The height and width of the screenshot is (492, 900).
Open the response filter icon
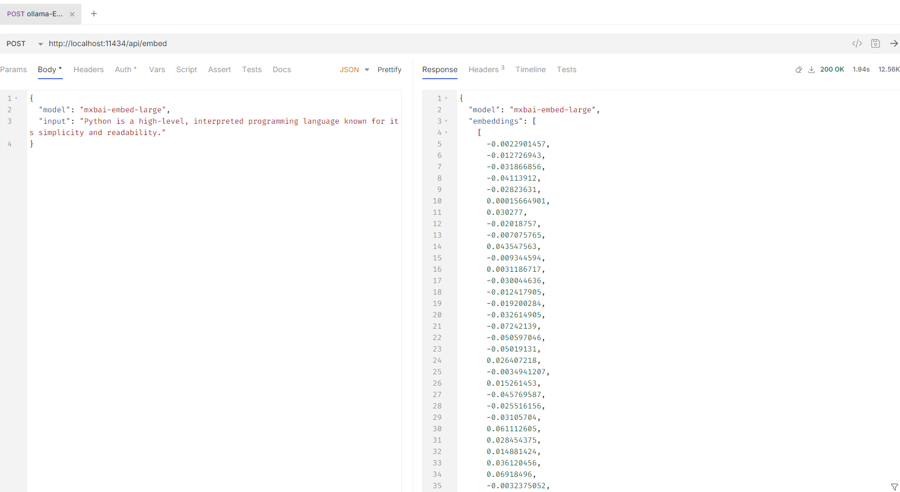pyautogui.click(x=895, y=487)
